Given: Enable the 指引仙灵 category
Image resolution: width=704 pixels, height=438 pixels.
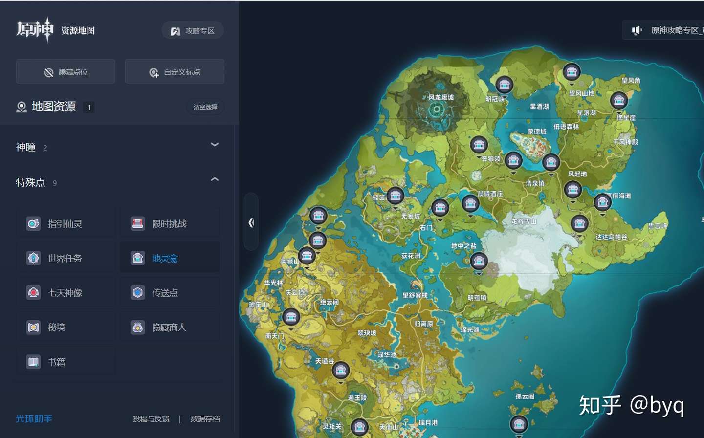Looking at the screenshot, I should click(65, 224).
